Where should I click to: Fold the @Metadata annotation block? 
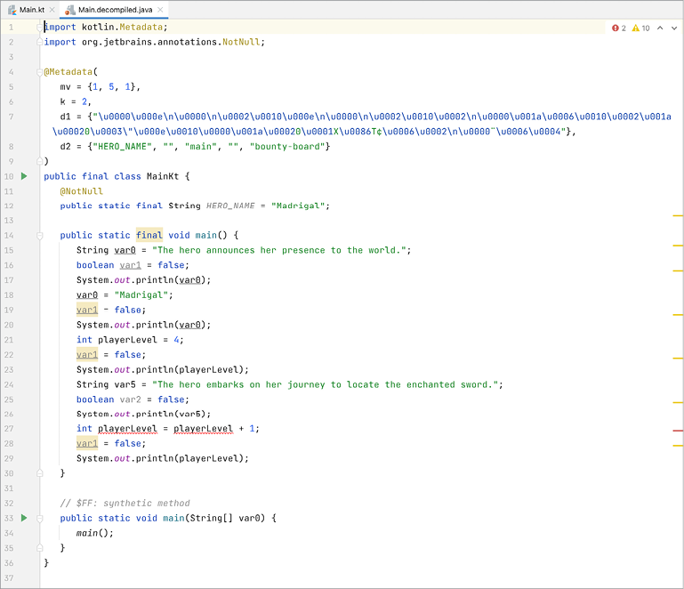(x=40, y=72)
